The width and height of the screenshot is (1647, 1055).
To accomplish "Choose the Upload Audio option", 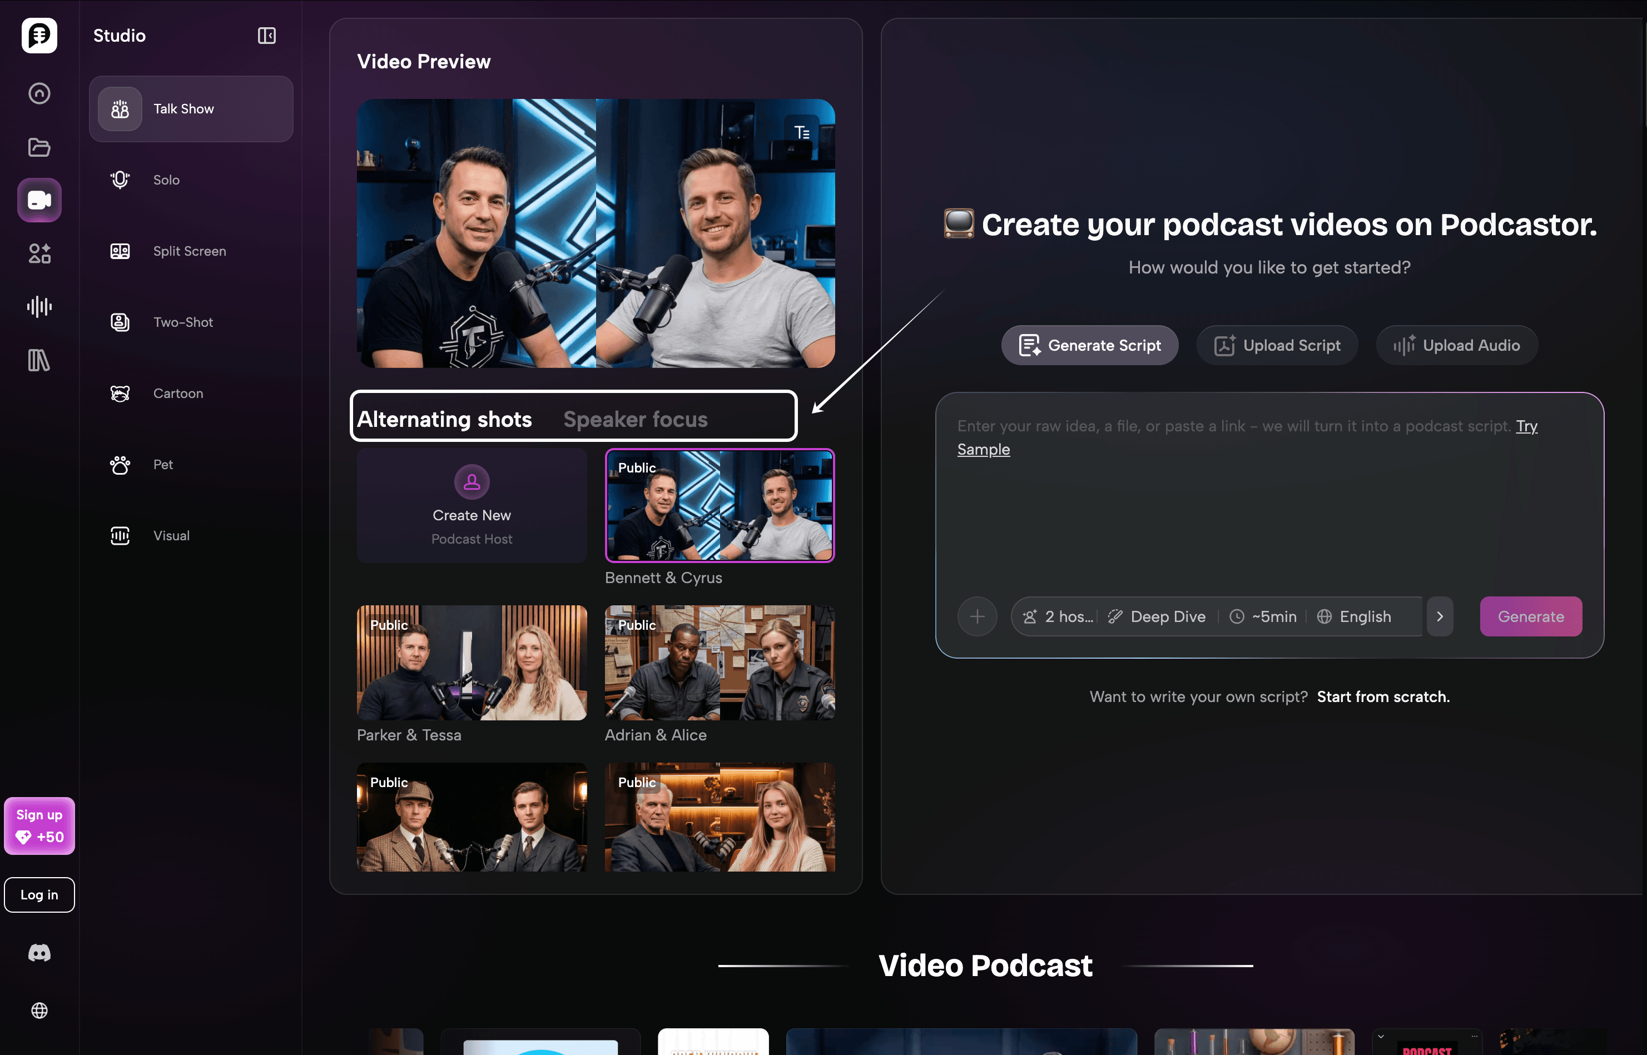I will coord(1456,345).
